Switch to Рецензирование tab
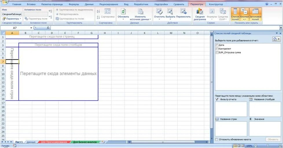This screenshot has width=283, height=148. click(109, 4)
